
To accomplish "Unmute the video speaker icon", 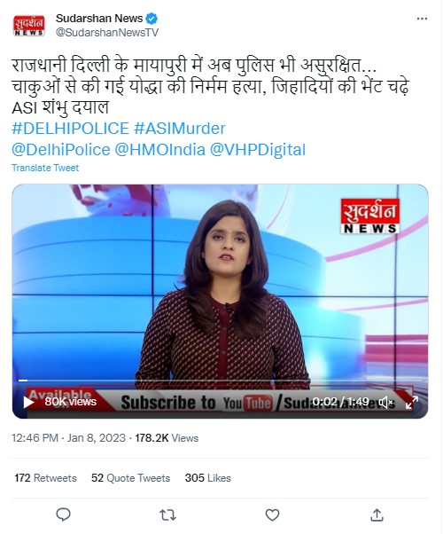I will pyautogui.click(x=386, y=403).
